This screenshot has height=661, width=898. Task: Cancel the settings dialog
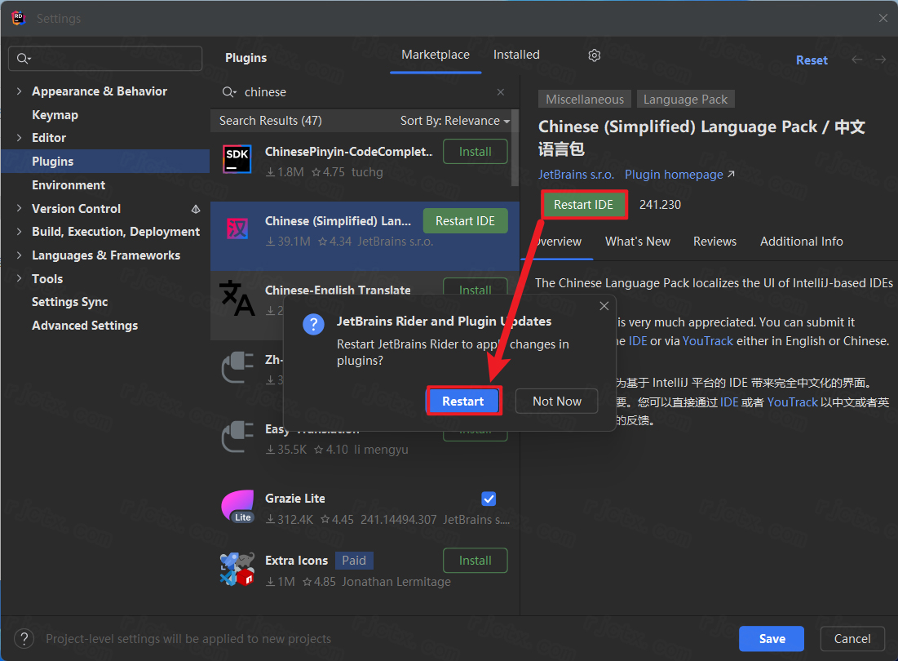852,639
